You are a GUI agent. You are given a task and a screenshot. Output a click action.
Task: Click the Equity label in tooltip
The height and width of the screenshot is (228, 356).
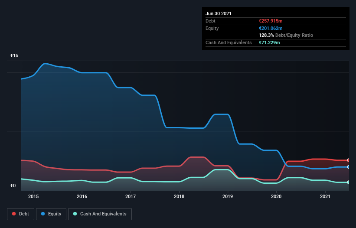coord(212,28)
